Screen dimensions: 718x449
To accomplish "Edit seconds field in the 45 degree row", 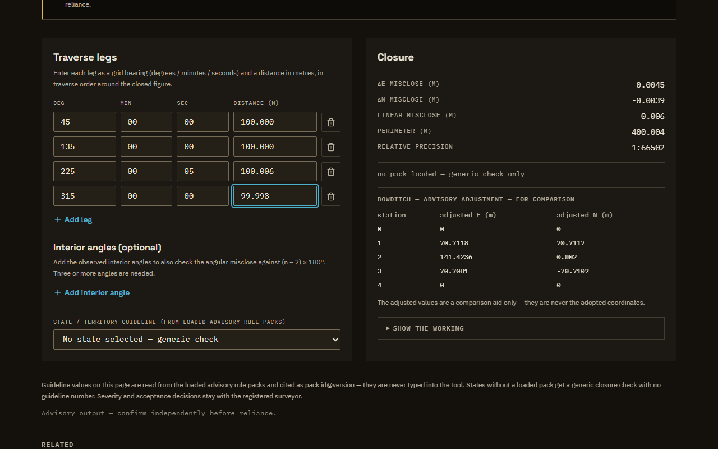I will click(x=202, y=122).
